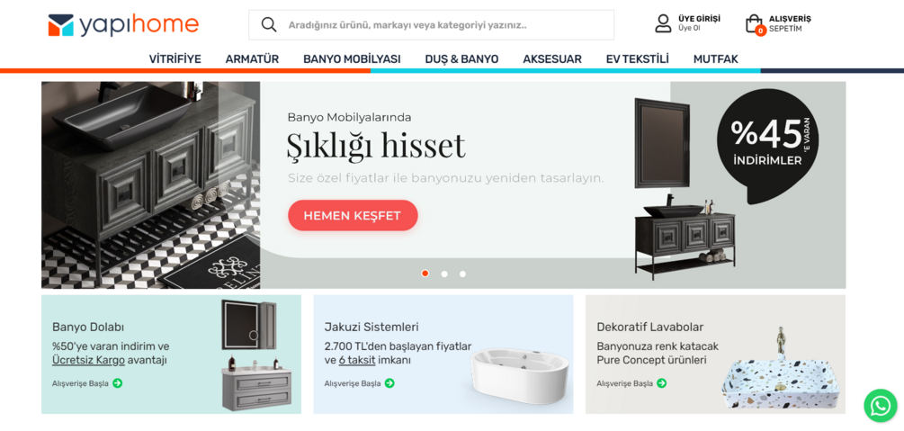Screen dimensions: 904x431
Task: Expand the EV TEKSTİLİ category
Action: click(637, 58)
